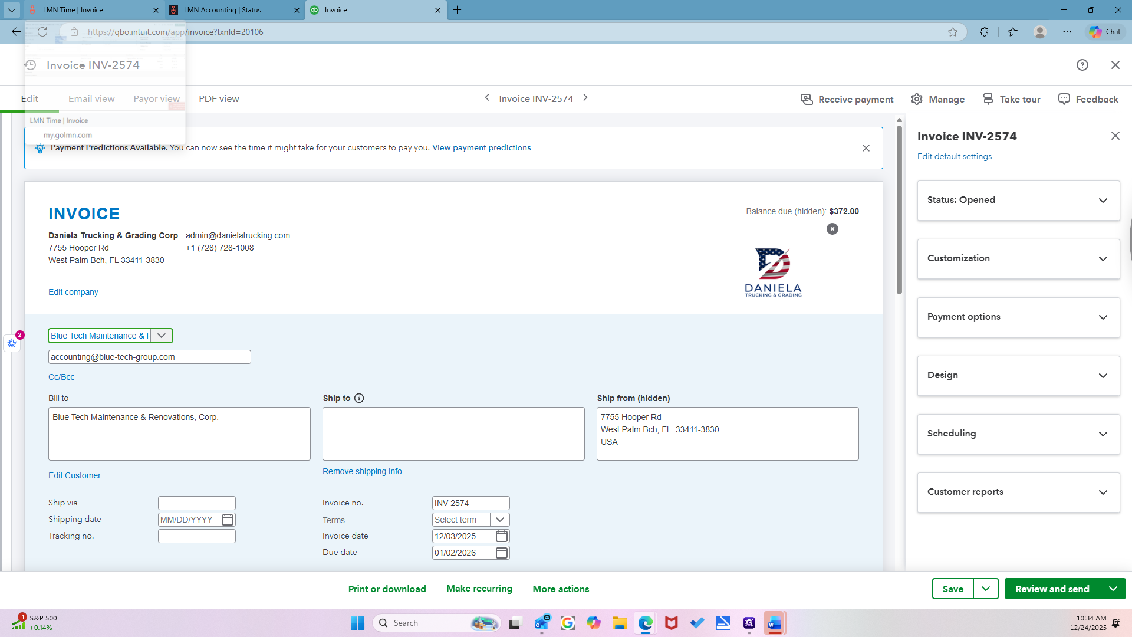This screenshot has height=637, width=1132.
Task: Click Print or download
Action: 387,589
